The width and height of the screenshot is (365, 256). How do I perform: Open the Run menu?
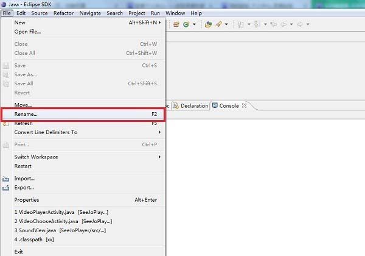155,13
